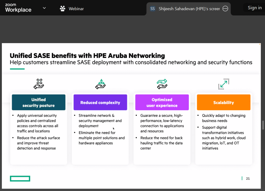Click bullet 'Guarantee a secure, high-performance'
Viewport: 265px width, 191px height.
pos(162,123)
